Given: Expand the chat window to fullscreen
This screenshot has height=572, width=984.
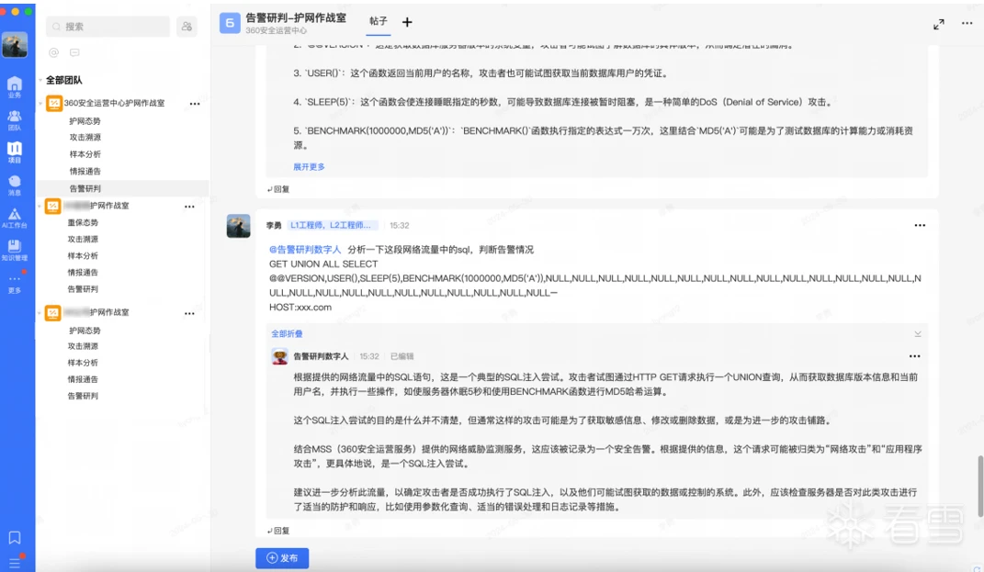Looking at the screenshot, I should (938, 24).
